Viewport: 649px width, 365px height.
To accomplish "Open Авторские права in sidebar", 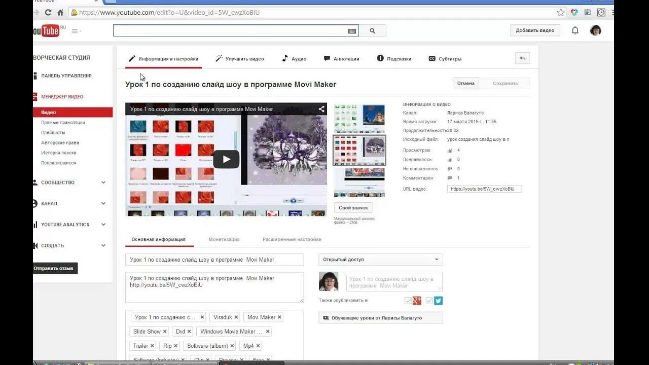I will 60,143.
